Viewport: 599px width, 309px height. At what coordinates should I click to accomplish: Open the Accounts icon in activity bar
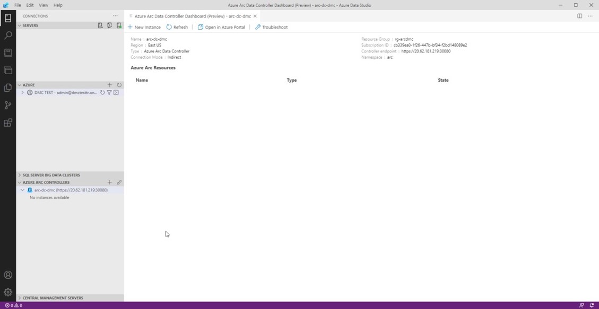(7, 275)
